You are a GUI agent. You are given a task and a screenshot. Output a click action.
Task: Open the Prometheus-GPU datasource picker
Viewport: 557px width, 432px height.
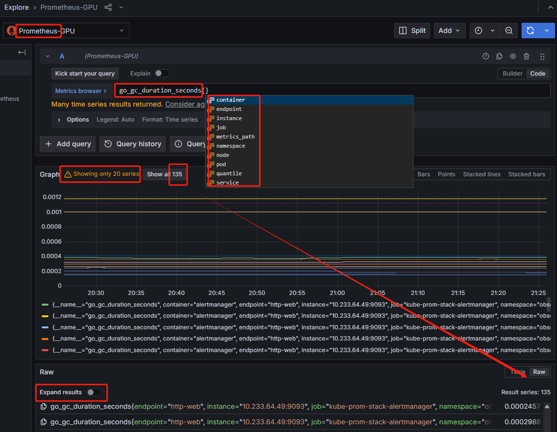coord(66,31)
